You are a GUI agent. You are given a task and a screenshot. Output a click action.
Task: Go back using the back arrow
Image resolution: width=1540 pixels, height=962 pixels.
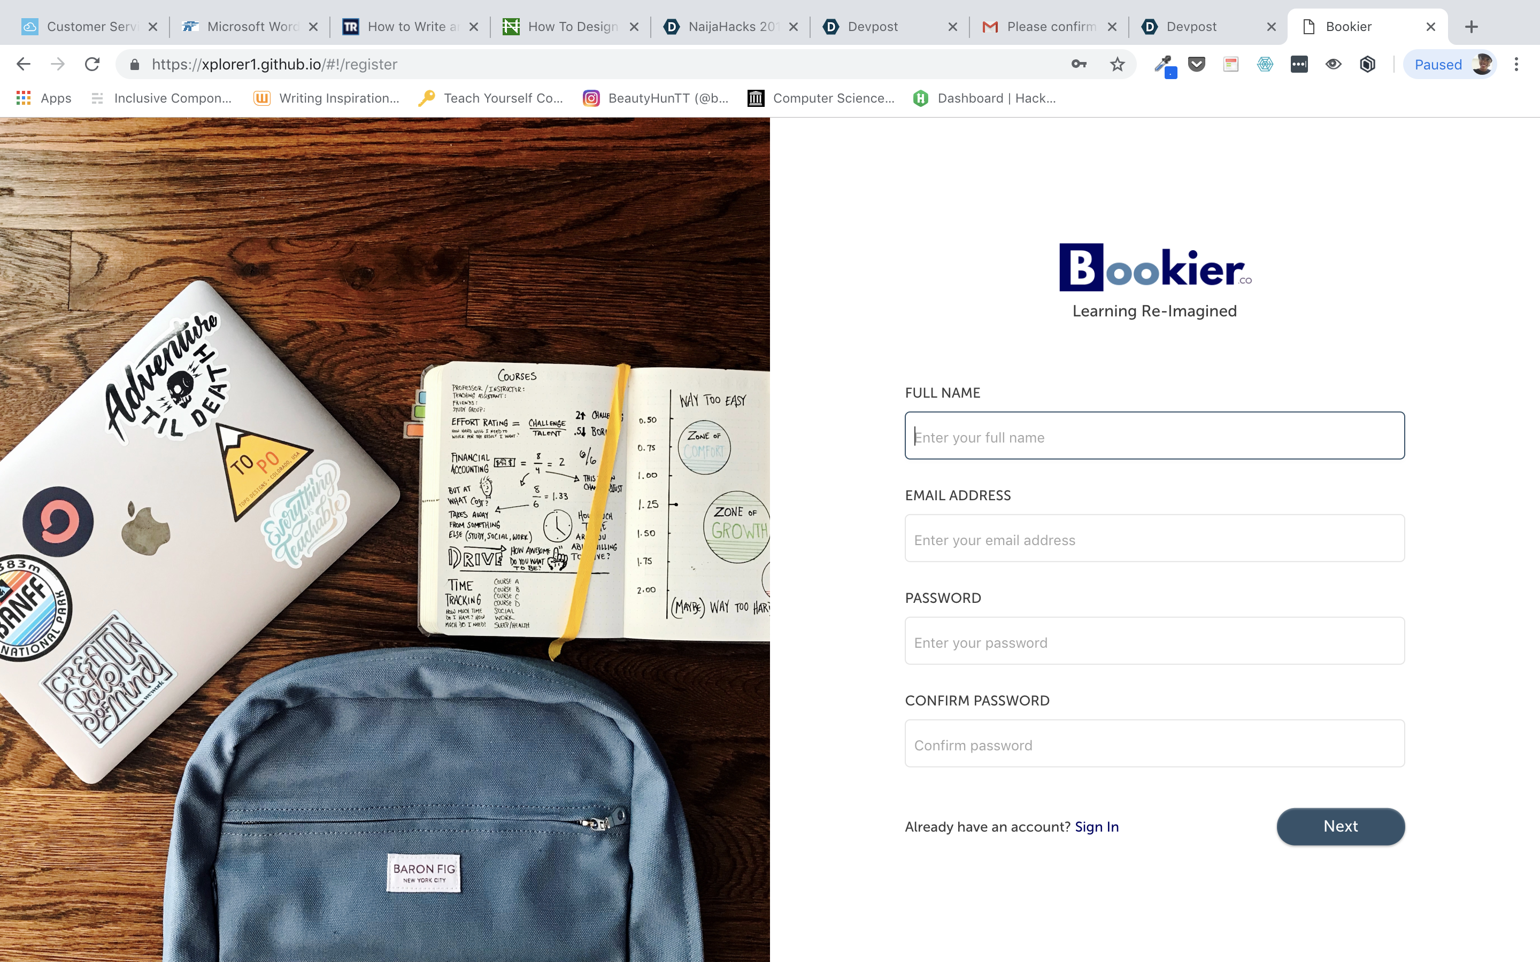24,64
